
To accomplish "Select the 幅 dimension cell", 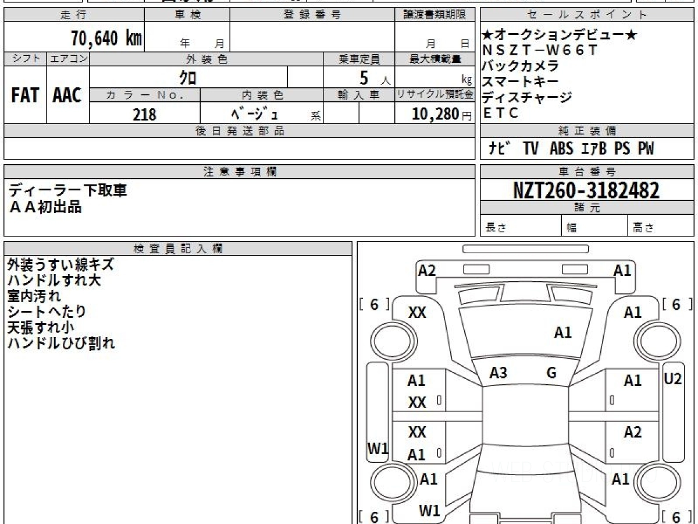I will point(595,226).
